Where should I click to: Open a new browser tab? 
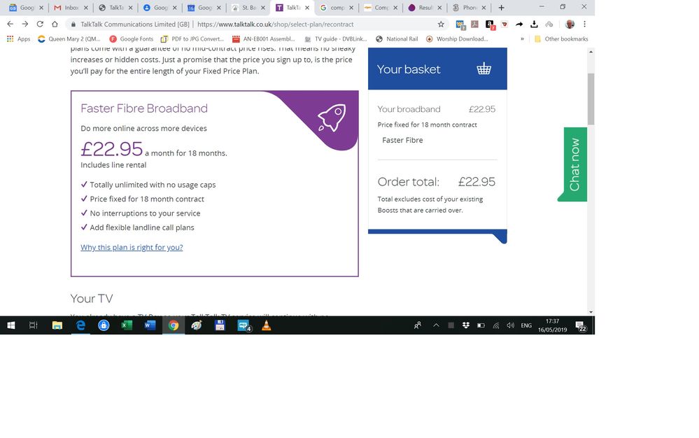pyautogui.click(x=501, y=8)
